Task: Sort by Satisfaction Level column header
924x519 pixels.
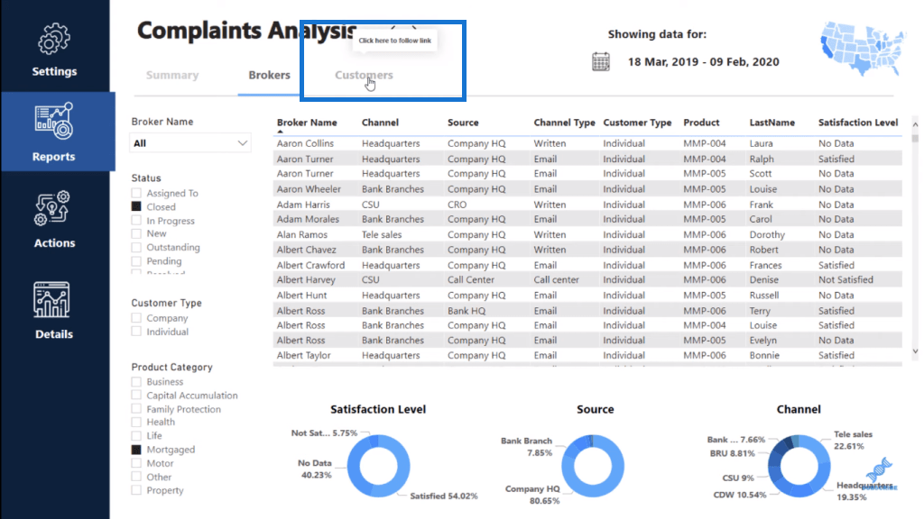Action: [x=858, y=123]
